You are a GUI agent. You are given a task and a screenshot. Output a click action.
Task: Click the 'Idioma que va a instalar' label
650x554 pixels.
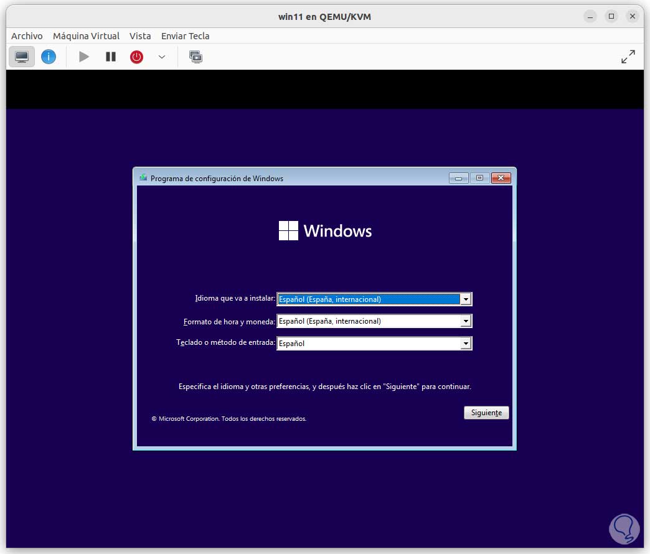coord(235,298)
